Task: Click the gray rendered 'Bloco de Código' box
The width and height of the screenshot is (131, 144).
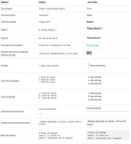Action: click(x=108, y=135)
